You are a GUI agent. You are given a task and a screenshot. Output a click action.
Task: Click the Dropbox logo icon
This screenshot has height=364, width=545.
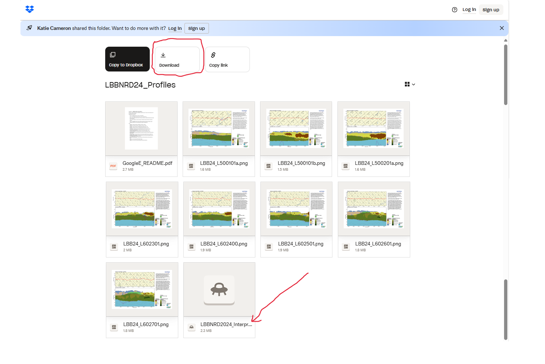click(30, 9)
